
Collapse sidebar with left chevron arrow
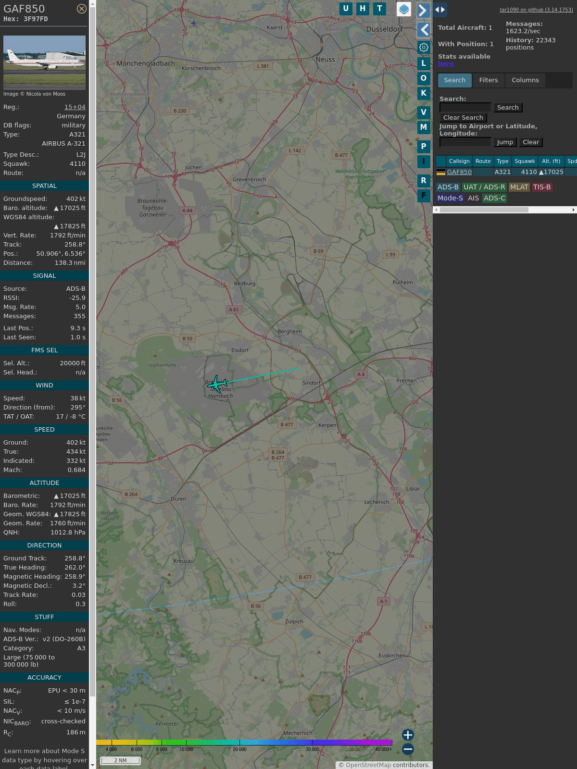tap(423, 30)
